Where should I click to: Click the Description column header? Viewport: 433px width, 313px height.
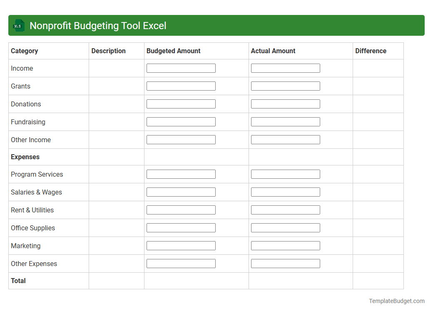(108, 51)
